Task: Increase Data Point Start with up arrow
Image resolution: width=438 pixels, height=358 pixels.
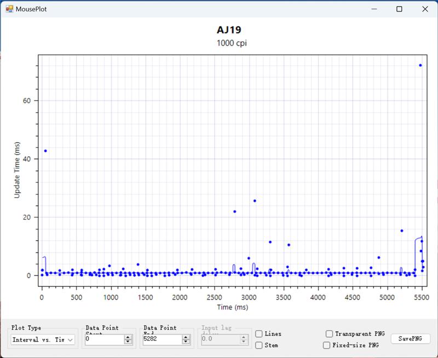Action: pyautogui.click(x=128, y=337)
